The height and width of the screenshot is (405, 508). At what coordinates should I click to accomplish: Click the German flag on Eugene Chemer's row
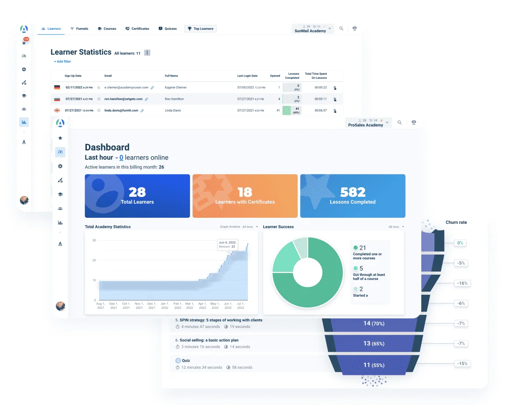click(x=57, y=87)
